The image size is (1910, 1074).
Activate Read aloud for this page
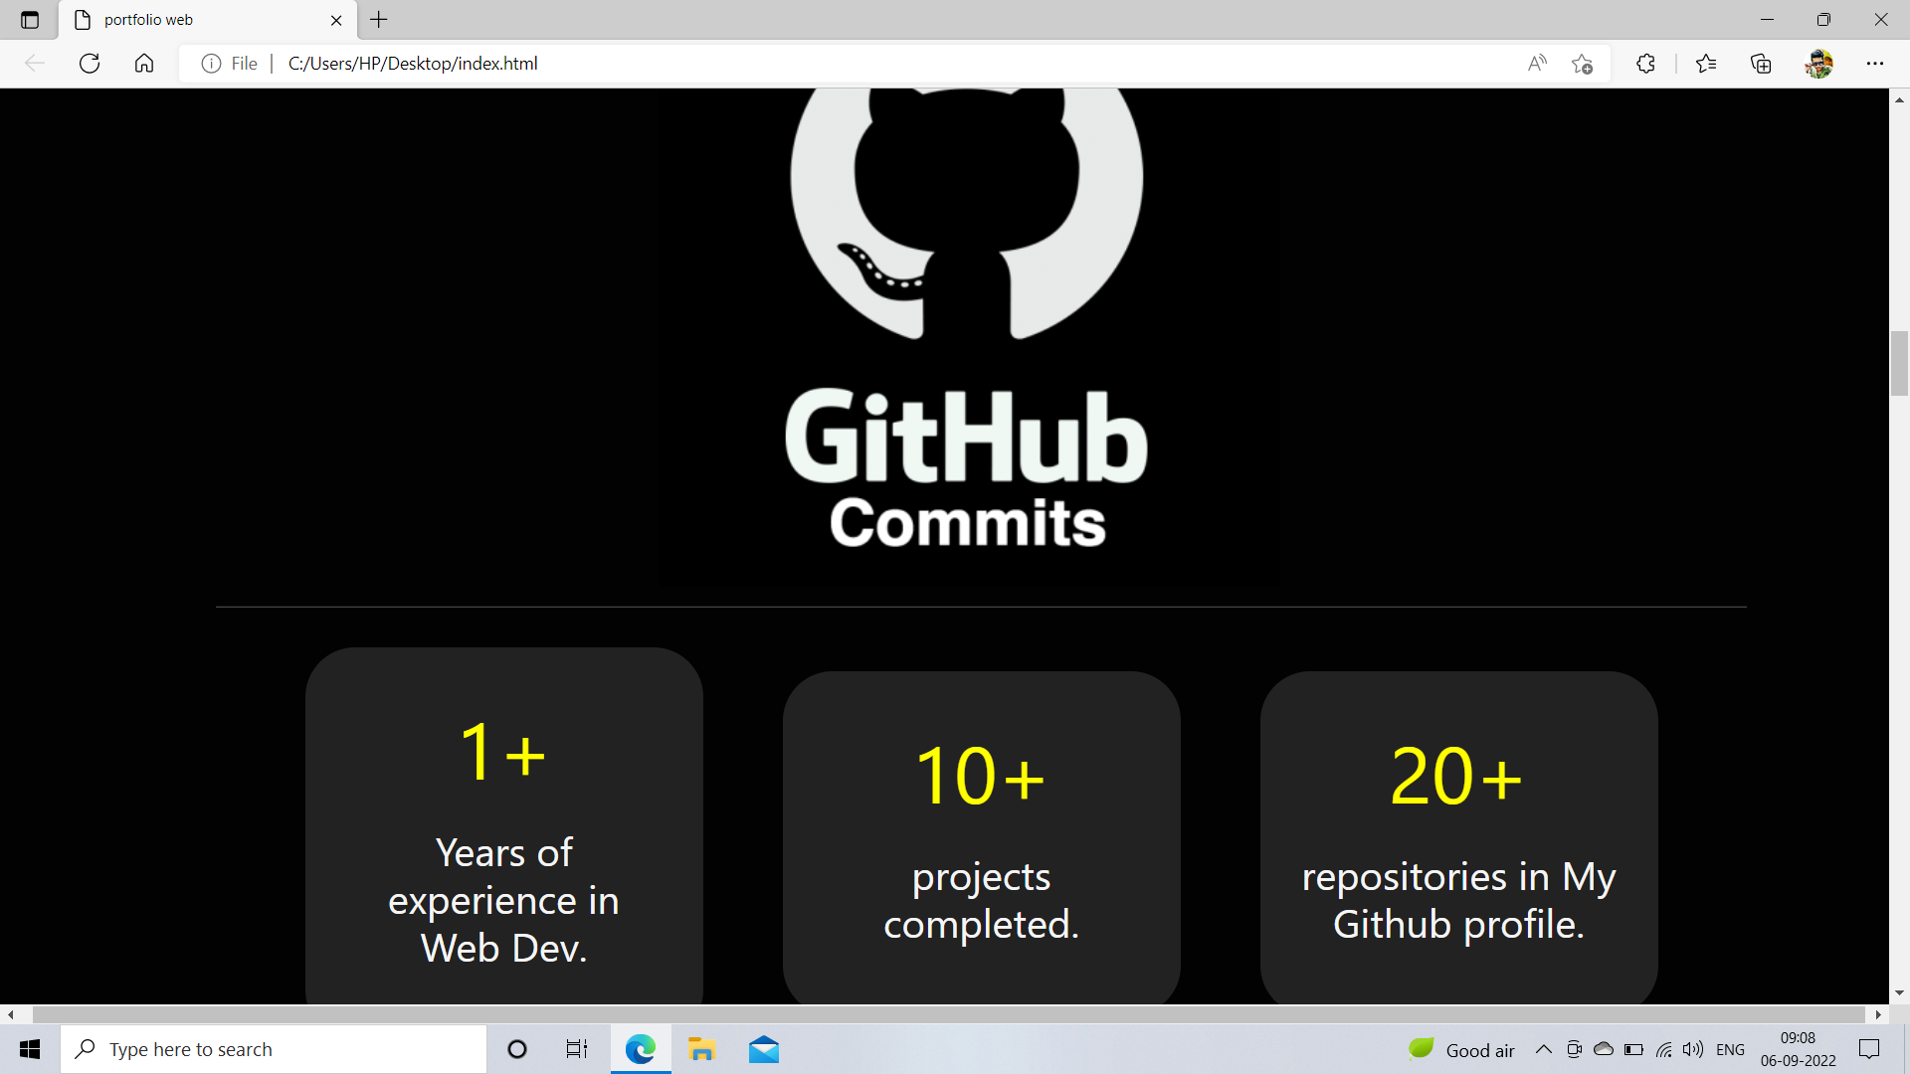click(1537, 63)
